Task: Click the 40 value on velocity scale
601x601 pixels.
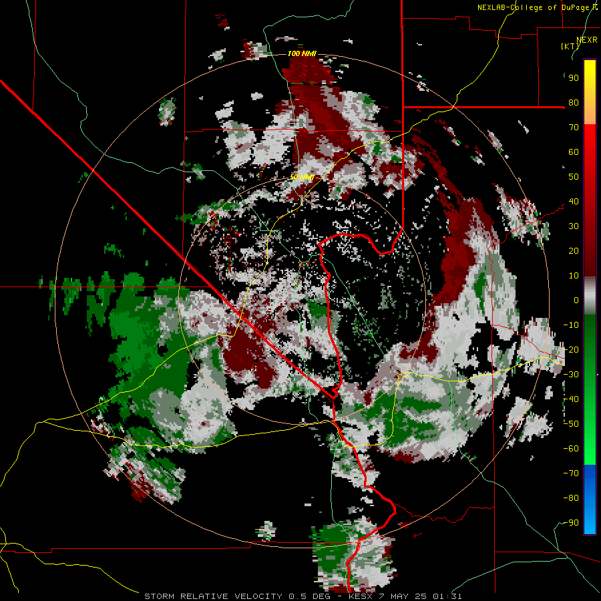Action: tap(574, 201)
